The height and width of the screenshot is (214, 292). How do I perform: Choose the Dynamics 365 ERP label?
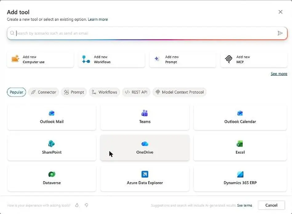click(x=240, y=183)
